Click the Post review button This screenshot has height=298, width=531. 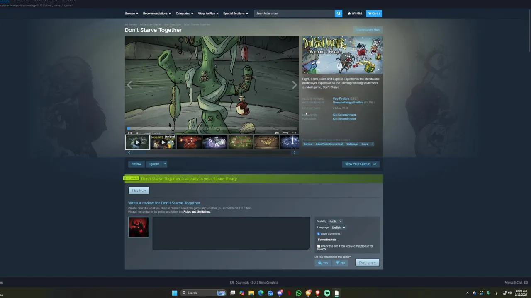coord(367,262)
